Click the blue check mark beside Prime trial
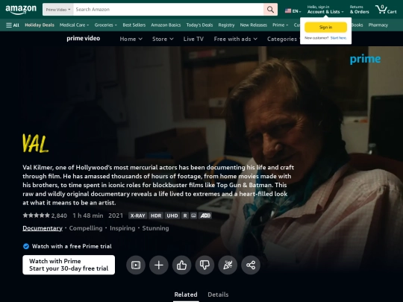 click(26, 246)
